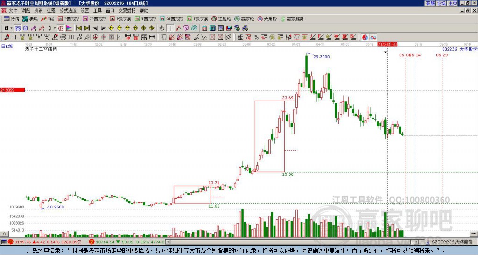Open the P四方形 tool
This screenshot has width=478, height=255.
point(69,19)
